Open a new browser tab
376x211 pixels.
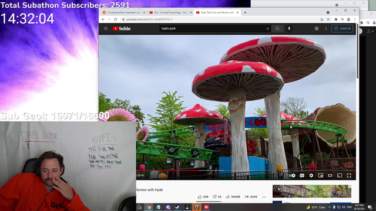245,12
